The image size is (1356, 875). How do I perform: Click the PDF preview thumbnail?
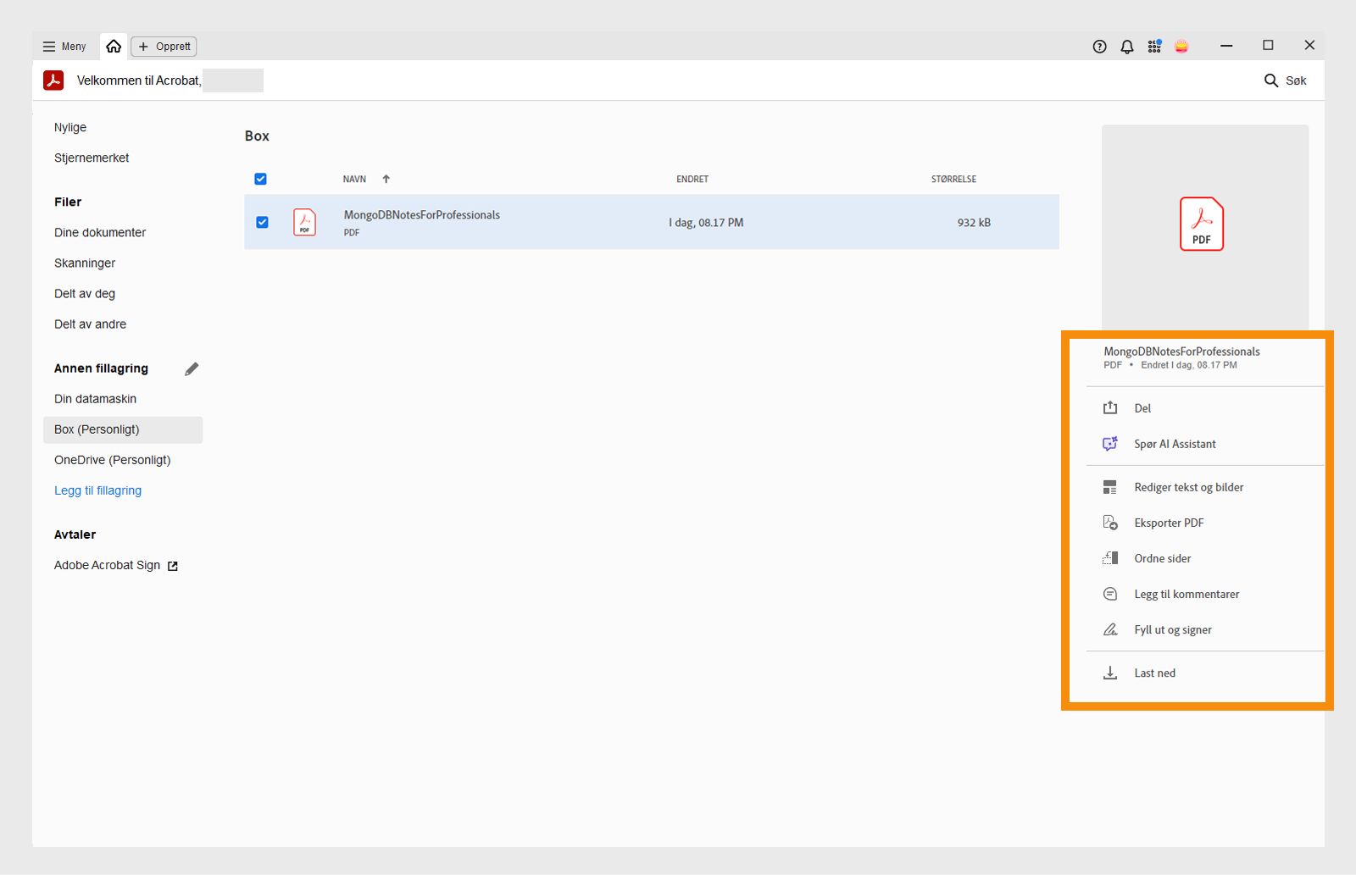[1201, 224]
